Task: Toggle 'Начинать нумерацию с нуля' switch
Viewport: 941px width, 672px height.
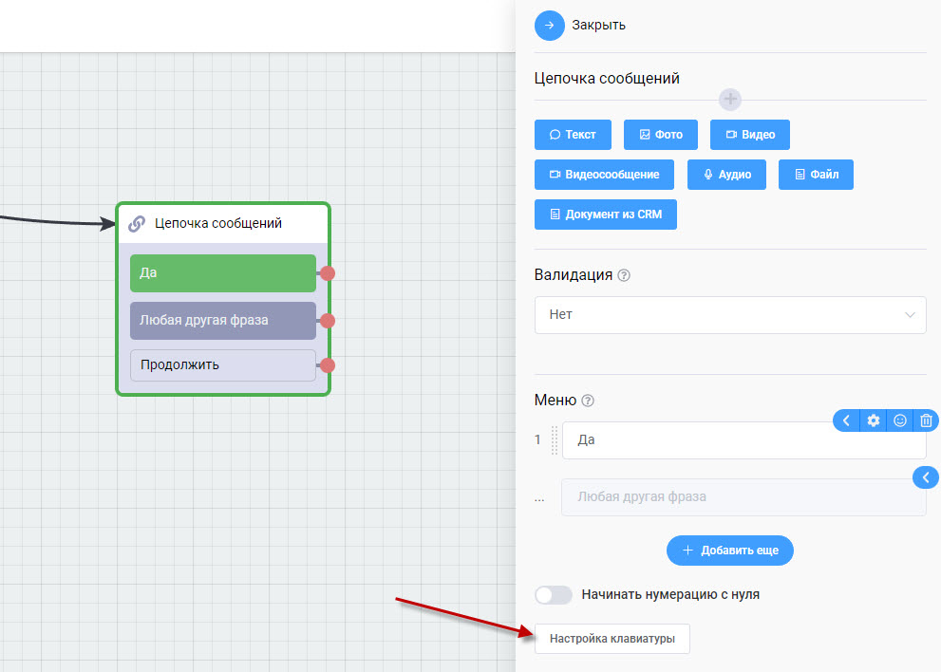Action: pyautogui.click(x=554, y=594)
